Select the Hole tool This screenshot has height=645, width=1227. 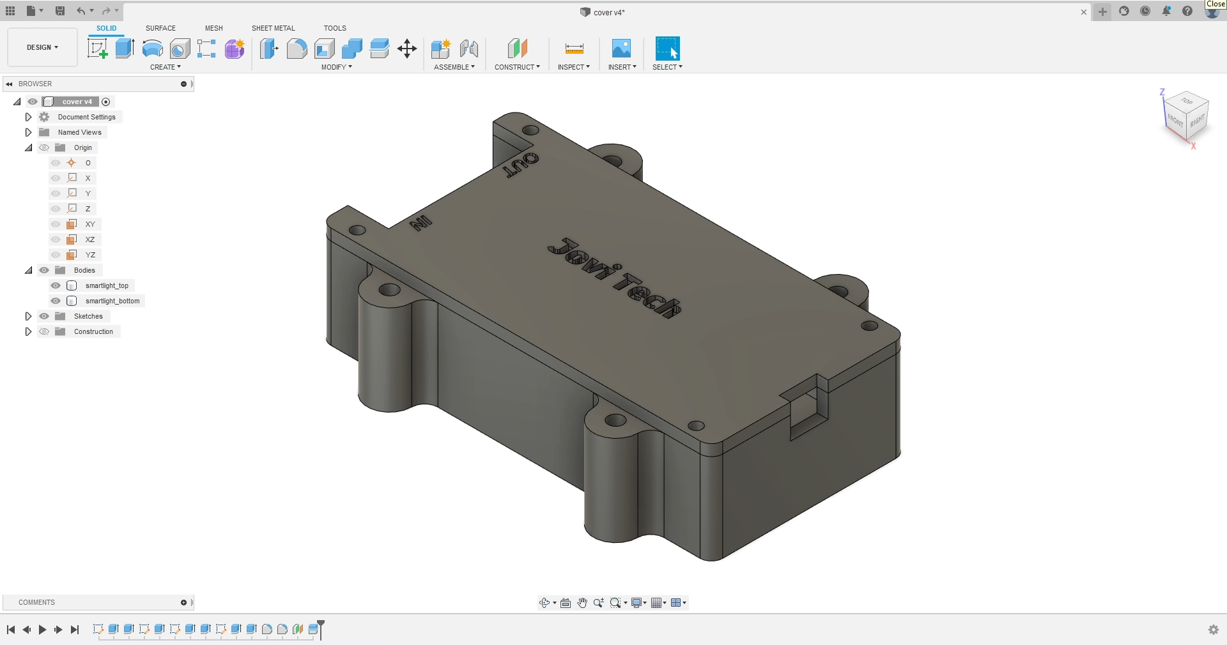point(180,49)
